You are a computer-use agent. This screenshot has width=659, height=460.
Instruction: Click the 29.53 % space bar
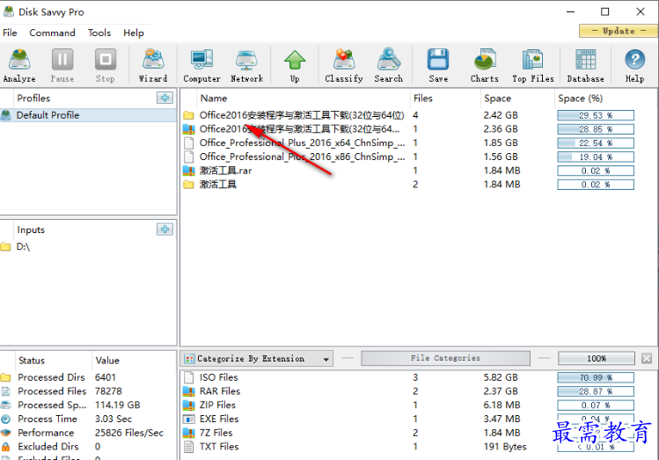click(x=596, y=115)
